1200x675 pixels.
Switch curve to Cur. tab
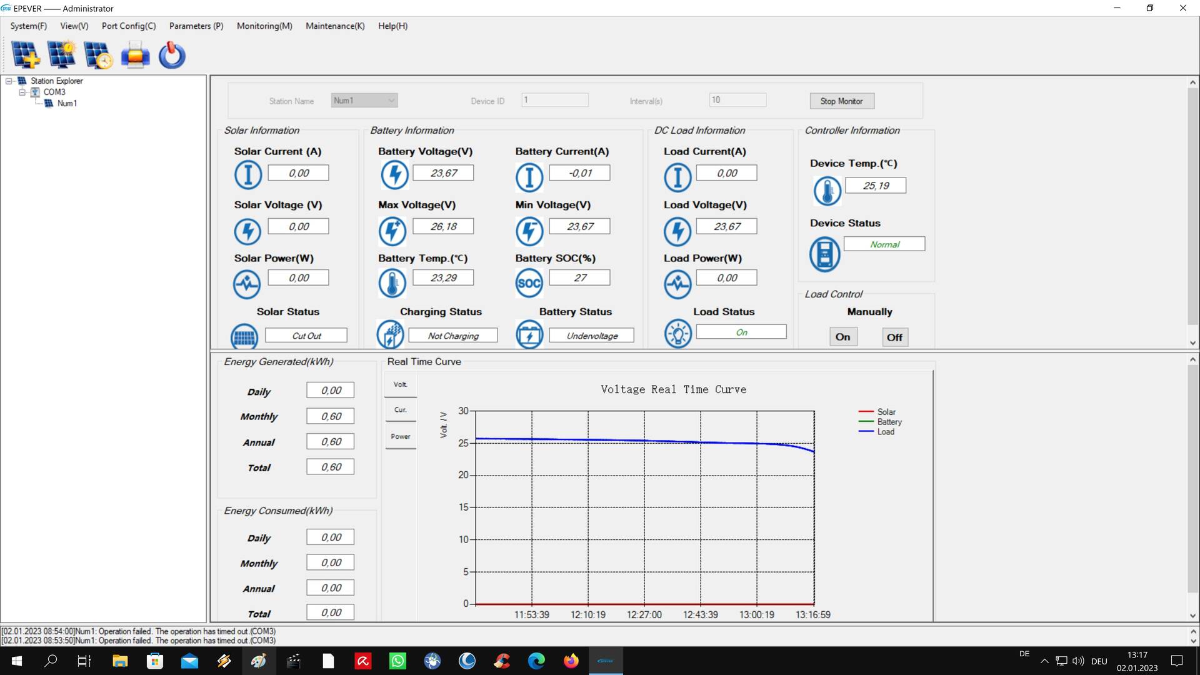pos(401,410)
